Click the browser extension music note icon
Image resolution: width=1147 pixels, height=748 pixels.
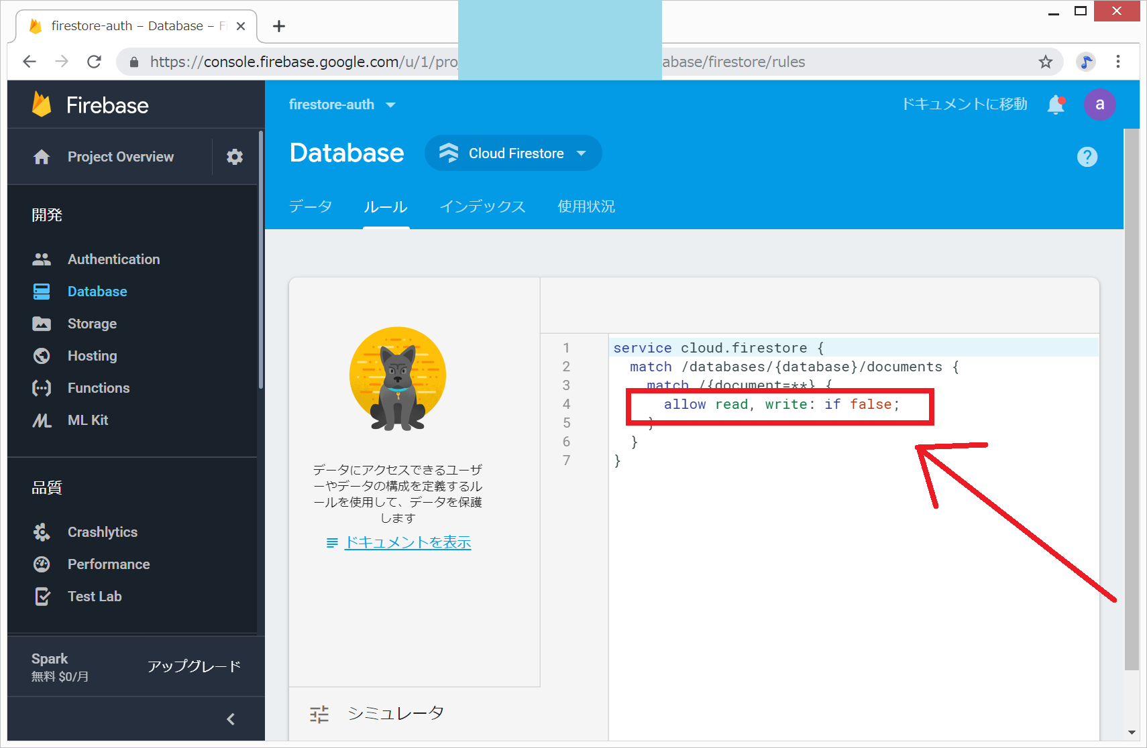pyautogui.click(x=1086, y=62)
